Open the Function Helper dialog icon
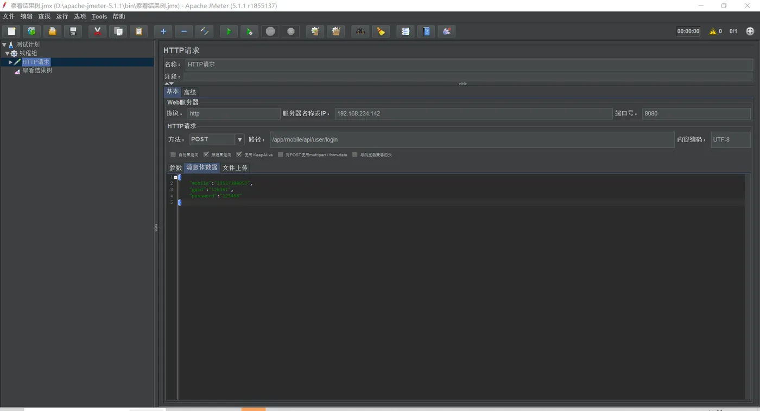760x411 pixels. (x=405, y=31)
